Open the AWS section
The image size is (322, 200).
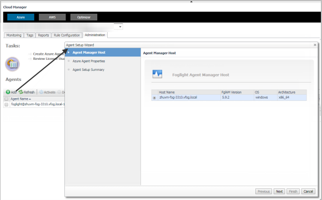52,17
